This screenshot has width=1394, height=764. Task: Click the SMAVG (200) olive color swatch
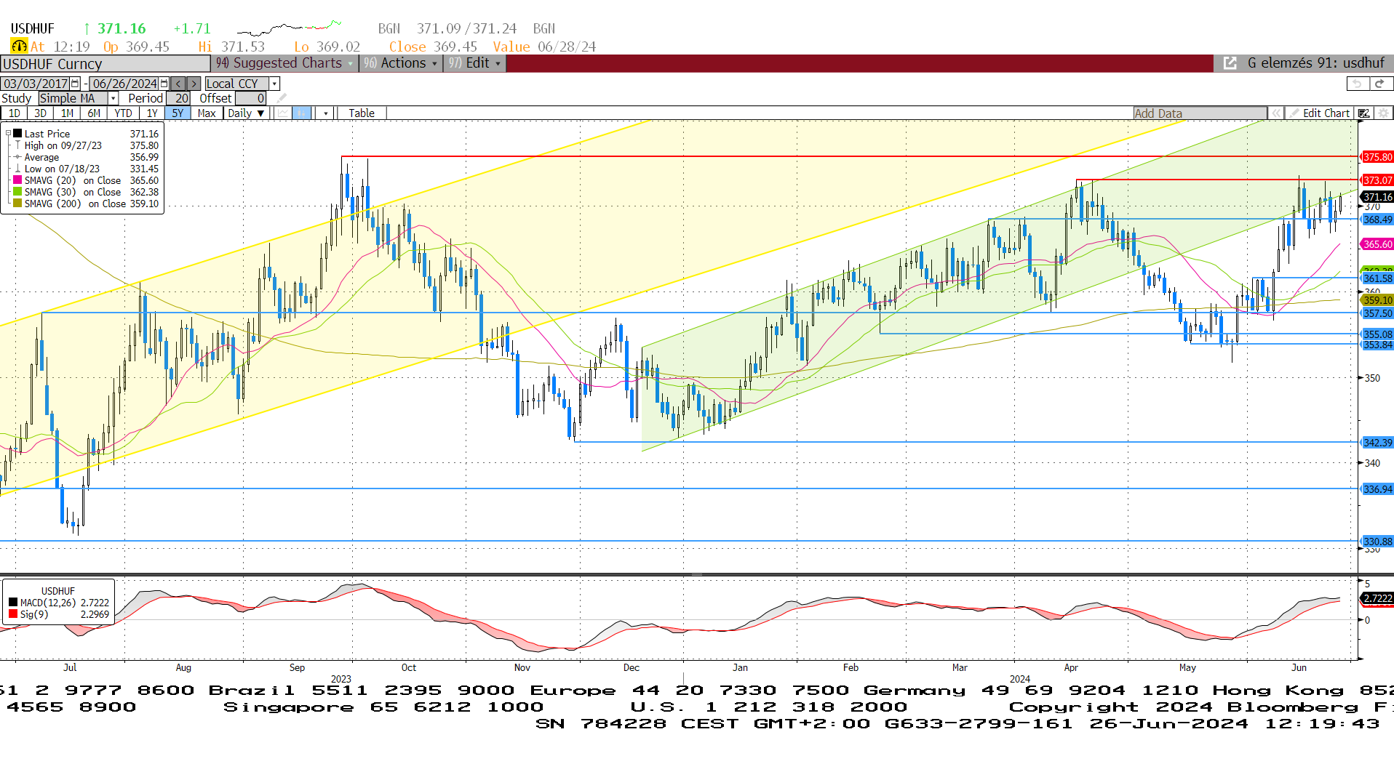(17, 204)
